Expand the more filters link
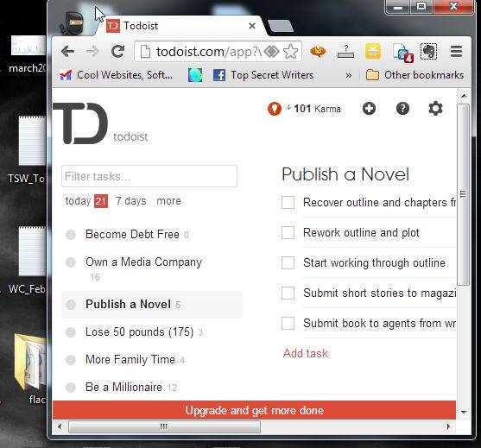The image size is (481, 448). (168, 201)
